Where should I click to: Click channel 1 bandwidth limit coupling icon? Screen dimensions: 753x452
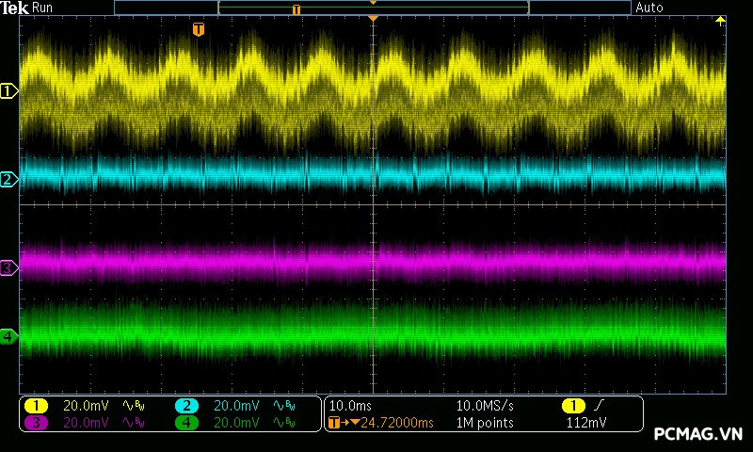tap(132, 406)
